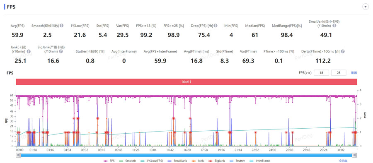
Task: Click the reset link beside FPS thresholds
Action: 354,73
